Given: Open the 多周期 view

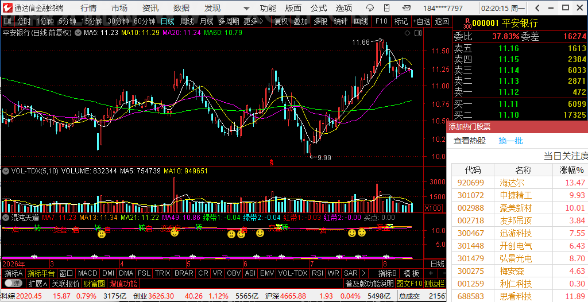Looking at the screenshot, I should click(229, 21).
